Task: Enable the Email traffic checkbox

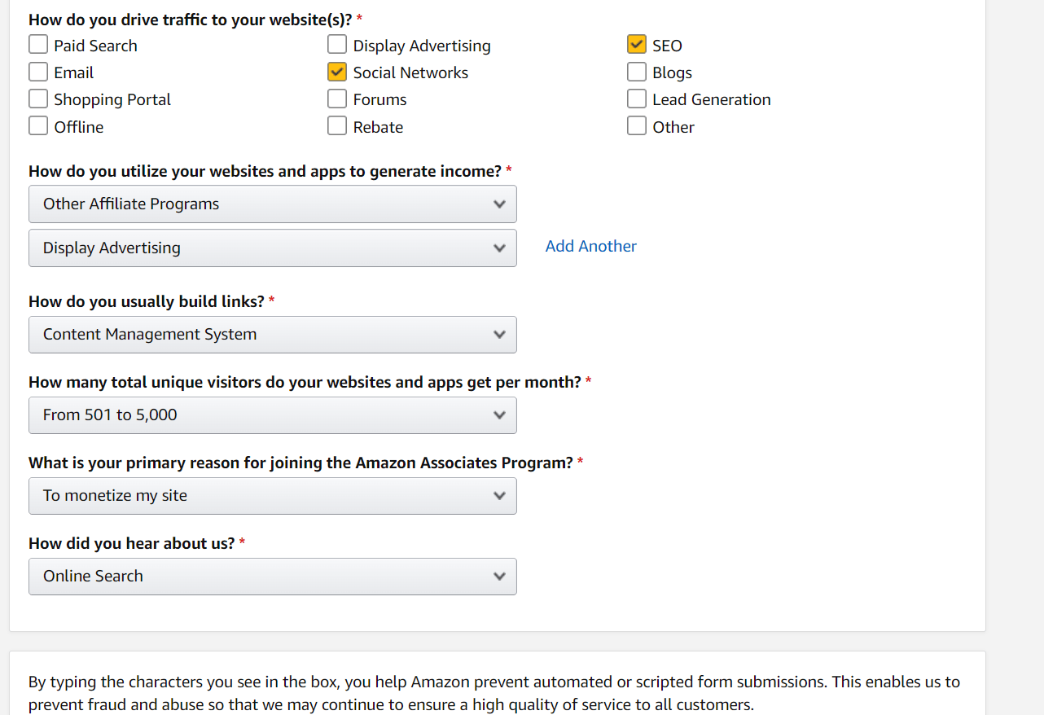Action: pyautogui.click(x=38, y=72)
